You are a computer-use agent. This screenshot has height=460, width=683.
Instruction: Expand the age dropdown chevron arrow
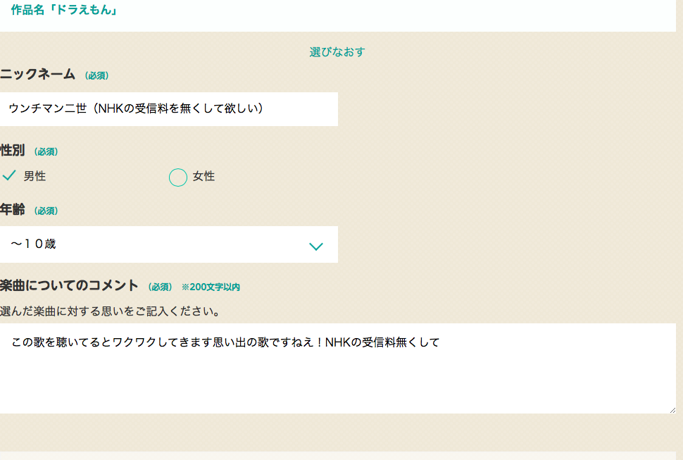point(316,246)
